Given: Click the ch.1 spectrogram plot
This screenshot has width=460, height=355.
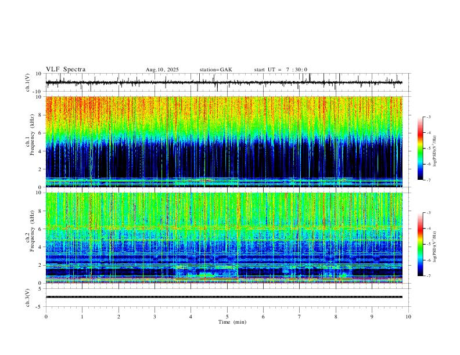Looking at the screenshot, I should pos(224,142).
